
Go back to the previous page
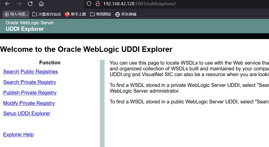[8, 4]
